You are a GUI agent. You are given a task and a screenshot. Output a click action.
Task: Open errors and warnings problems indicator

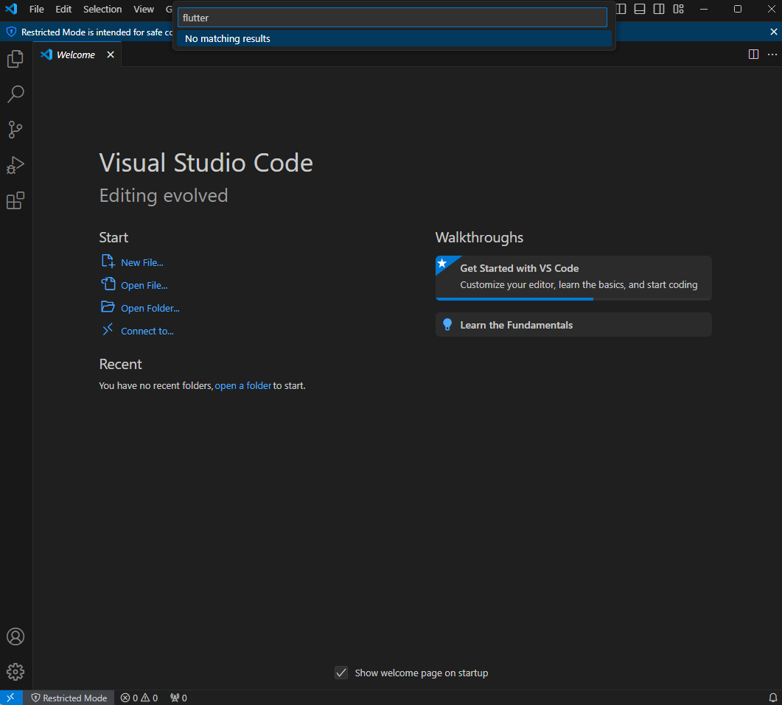[139, 698]
